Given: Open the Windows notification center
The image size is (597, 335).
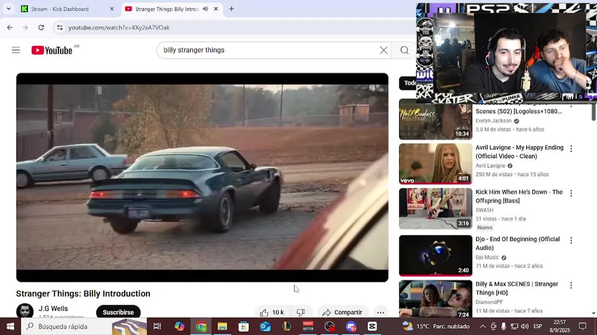Looking at the screenshot, I should pyautogui.click(x=583, y=326).
